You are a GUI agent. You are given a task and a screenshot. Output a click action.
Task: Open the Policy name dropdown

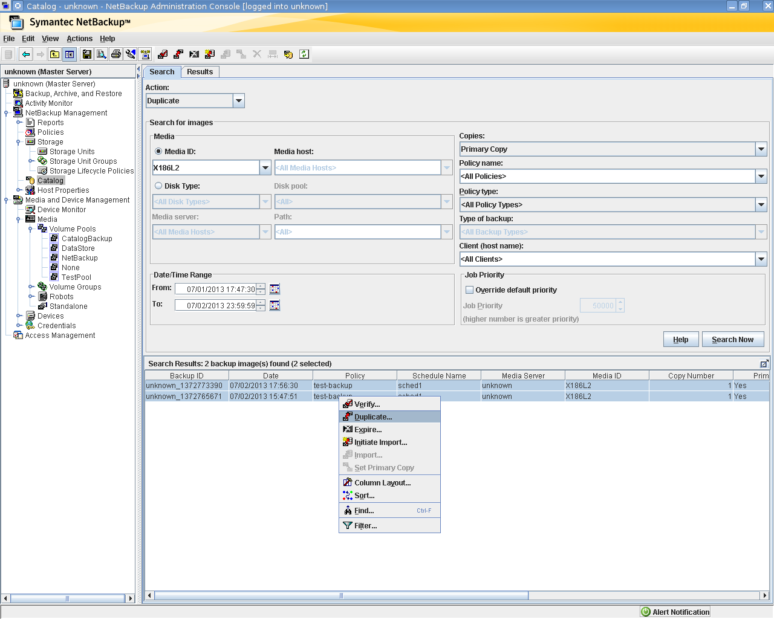pos(761,176)
